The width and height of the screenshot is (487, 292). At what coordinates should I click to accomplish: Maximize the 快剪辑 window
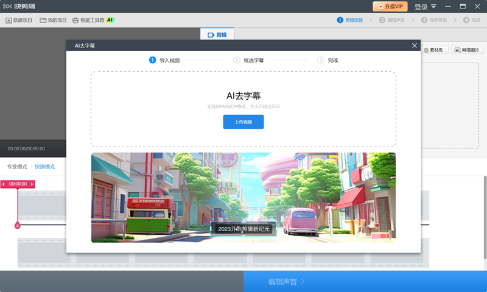point(463,7)
